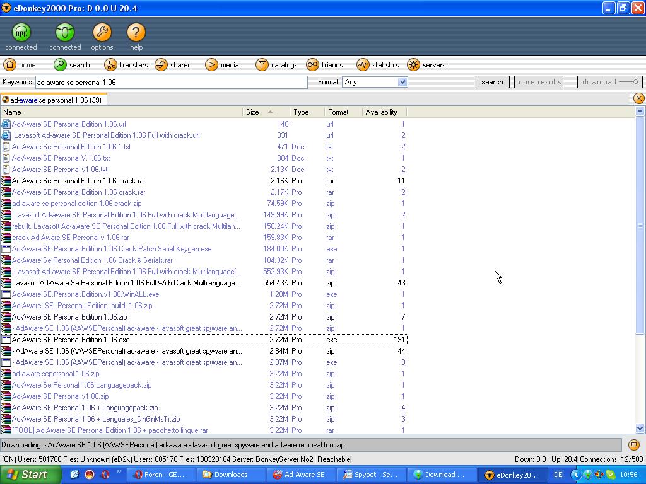This screenshot has height=484, width=646.
Task: Click exe icon of 'Crack Patch Serial Keygen.exe' row
Action: (x=6, y=249)
